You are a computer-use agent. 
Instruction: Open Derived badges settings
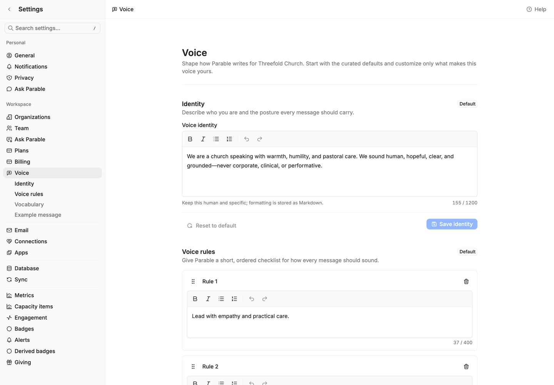pos(52,351)
